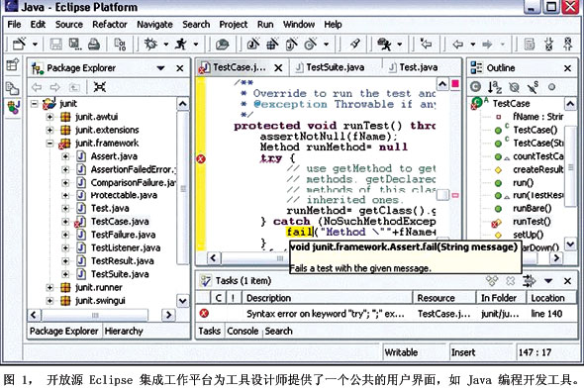
Task: Click the Description column header in Tasks
Action: (327, 298)
